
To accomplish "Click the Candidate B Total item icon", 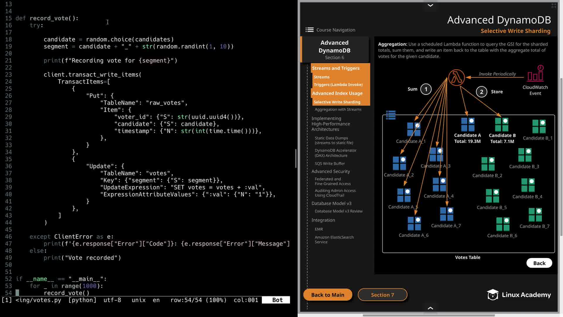I will coord(502,124).
